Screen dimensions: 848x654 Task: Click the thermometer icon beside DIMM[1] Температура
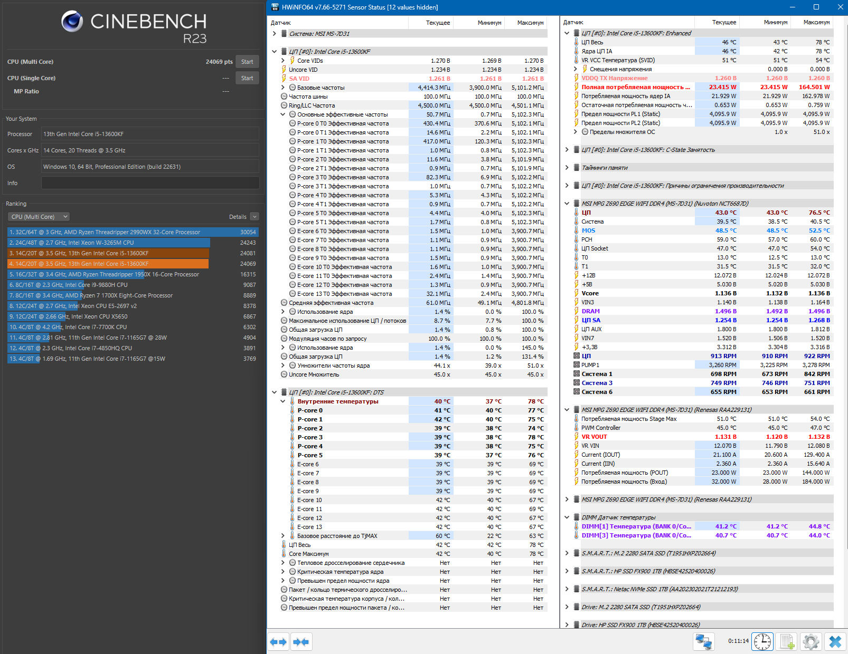(x=577, y=526)
